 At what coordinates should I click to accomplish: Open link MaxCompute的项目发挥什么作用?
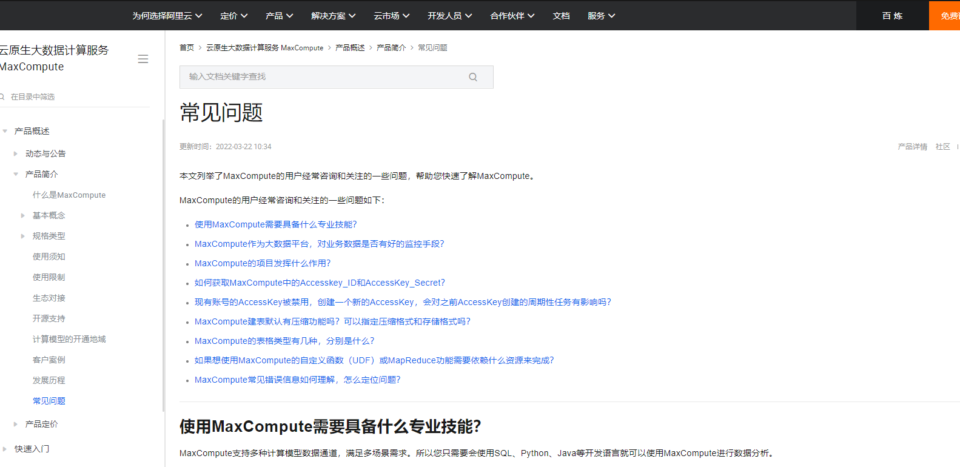[263, 263]
